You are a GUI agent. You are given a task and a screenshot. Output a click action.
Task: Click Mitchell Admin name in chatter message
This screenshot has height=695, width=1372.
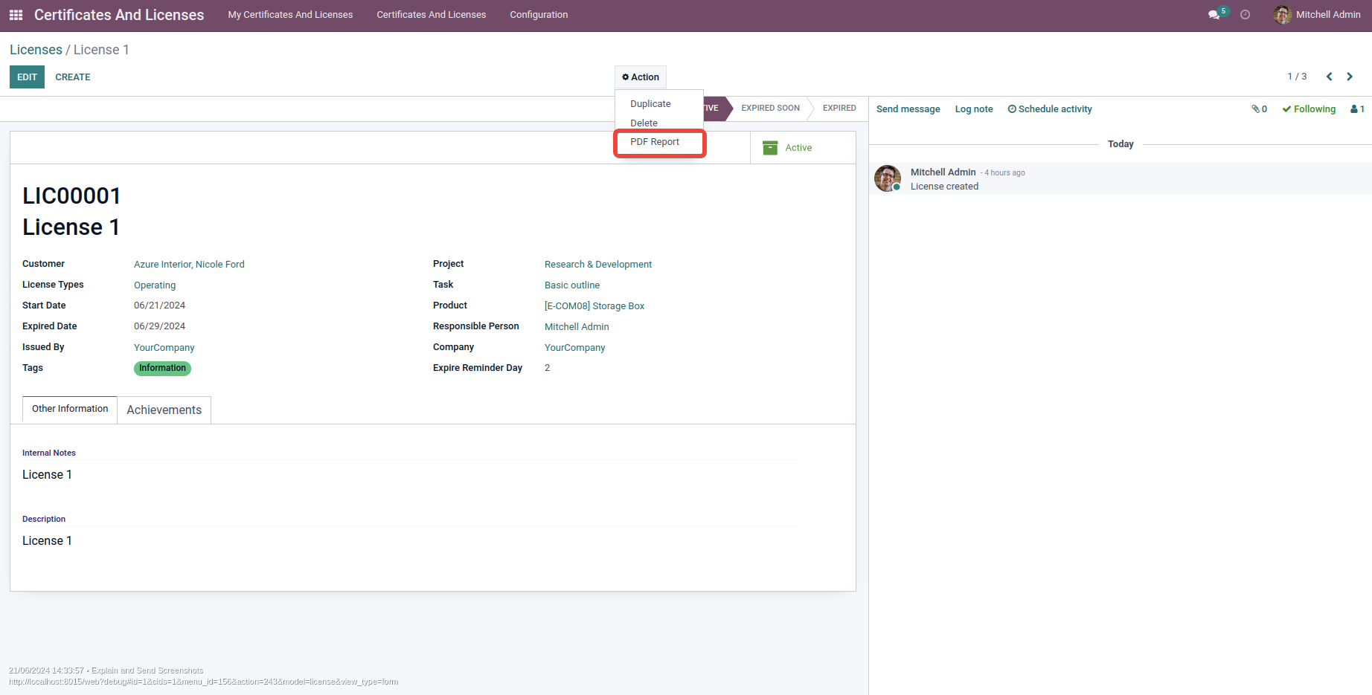(943, 172)
